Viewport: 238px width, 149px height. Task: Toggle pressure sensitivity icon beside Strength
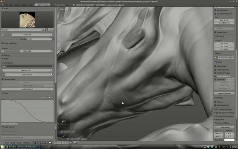coord(52,39)
